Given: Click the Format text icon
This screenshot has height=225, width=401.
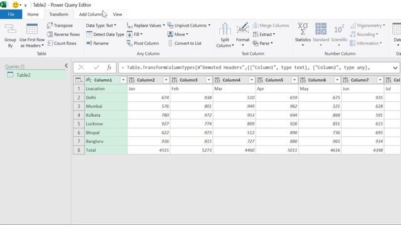Looking at the screenshot, I should (x=242, y=29).
